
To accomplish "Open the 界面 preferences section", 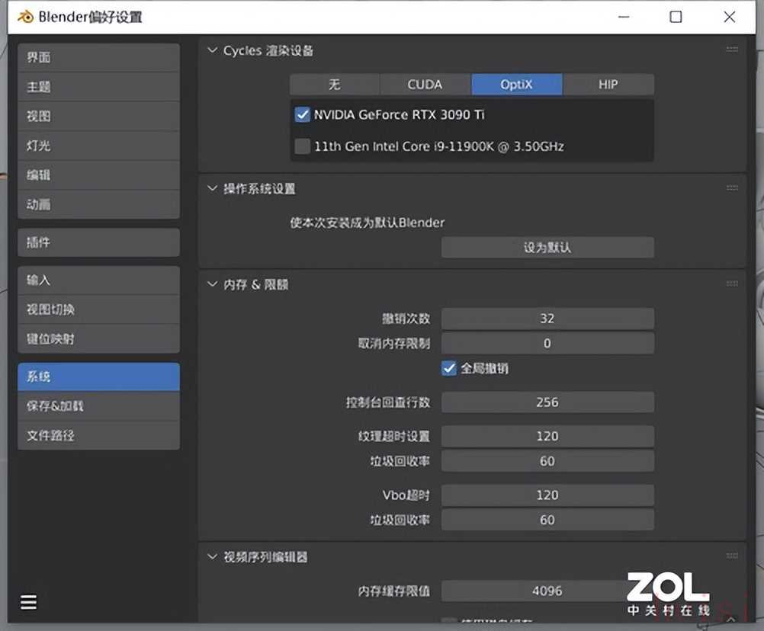I will pyautogui.click(x=99, y=57).
